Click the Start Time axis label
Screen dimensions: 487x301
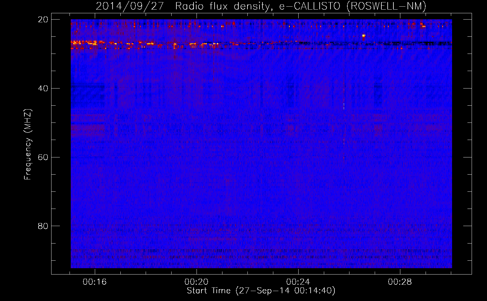coord(261,291)
